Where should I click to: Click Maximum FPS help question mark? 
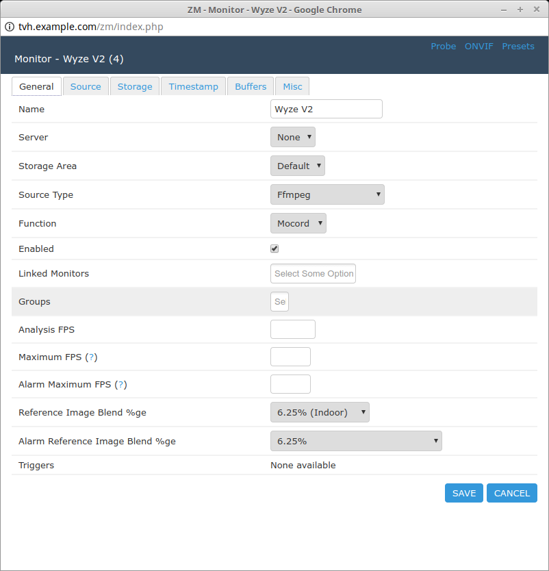[x=91, y=357]
